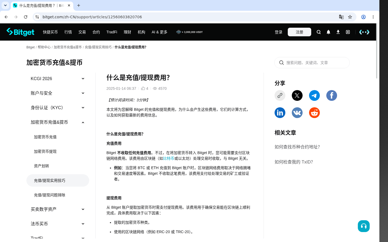This screenshot has width=388, height=242.
Task: Follow the 比特币 hyperlink in article
Action: (169, 158)
